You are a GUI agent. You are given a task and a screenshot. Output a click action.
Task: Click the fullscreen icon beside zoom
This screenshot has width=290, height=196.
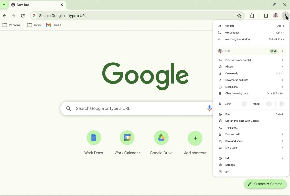point(282,104)
